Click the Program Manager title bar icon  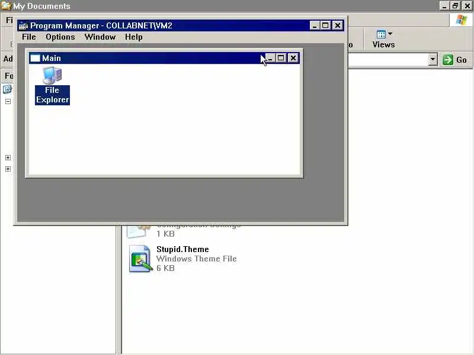pos(23,25)
